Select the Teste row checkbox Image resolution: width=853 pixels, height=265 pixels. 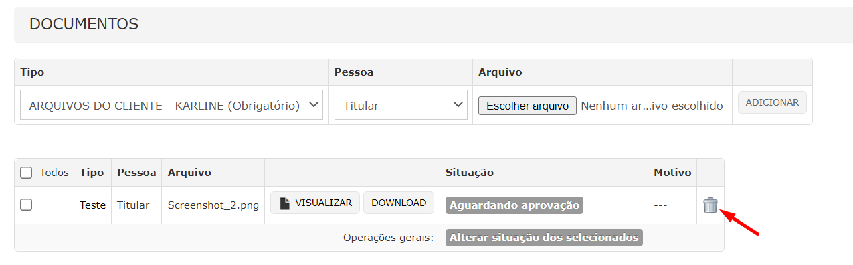click(x=26, y=205)
